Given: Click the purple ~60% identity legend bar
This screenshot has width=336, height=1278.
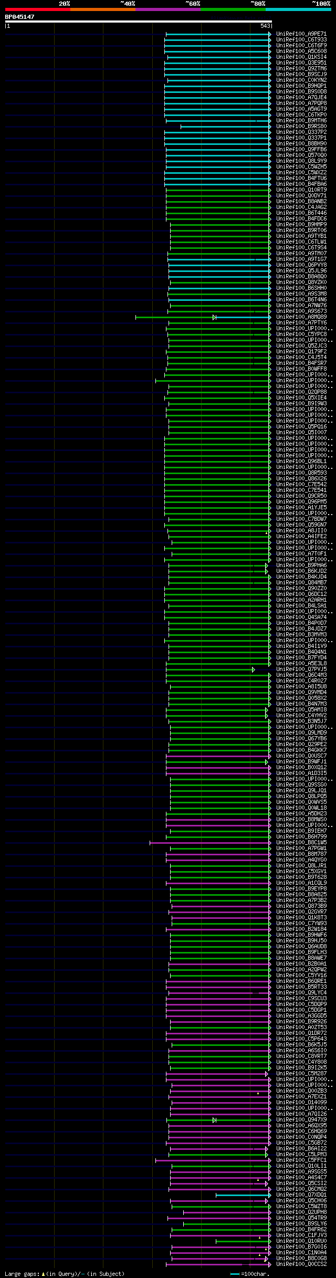Looking at the screenshot, I should pyautogui.click(x=167, y=9).
